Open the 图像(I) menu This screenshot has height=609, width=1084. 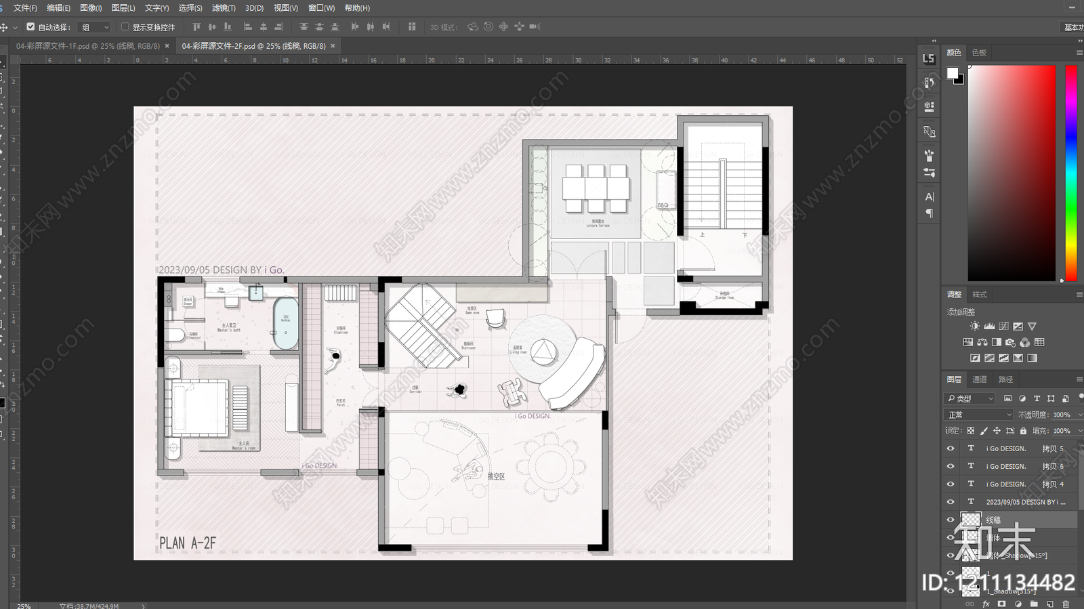click(91, 8)
